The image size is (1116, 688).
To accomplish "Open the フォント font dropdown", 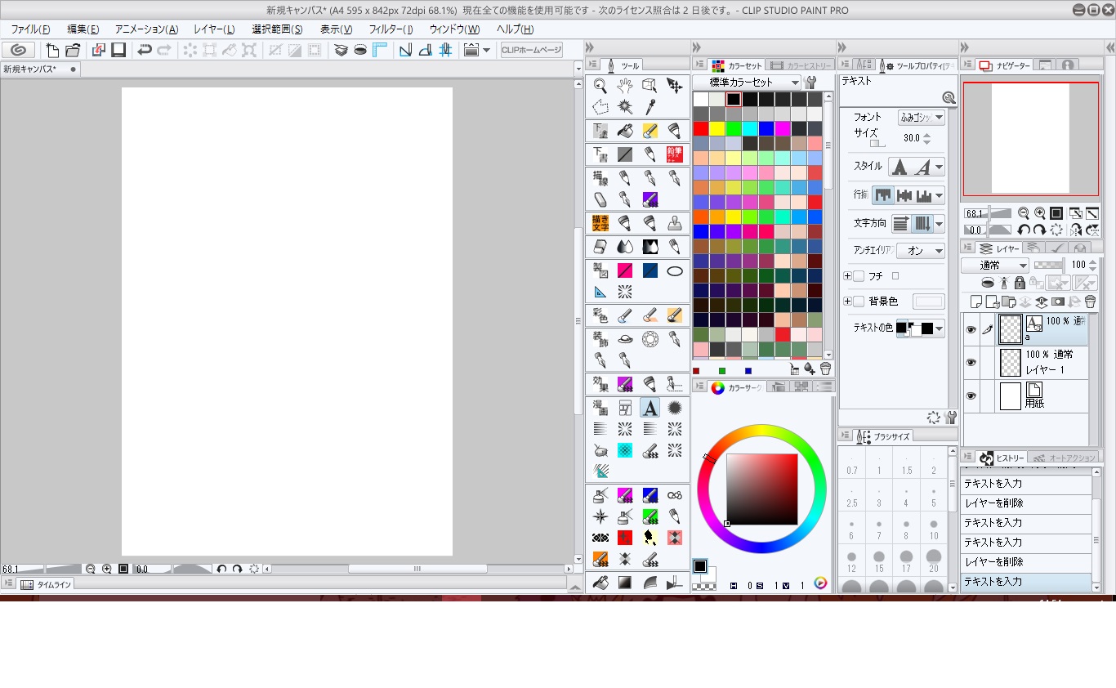I will 921,118.
